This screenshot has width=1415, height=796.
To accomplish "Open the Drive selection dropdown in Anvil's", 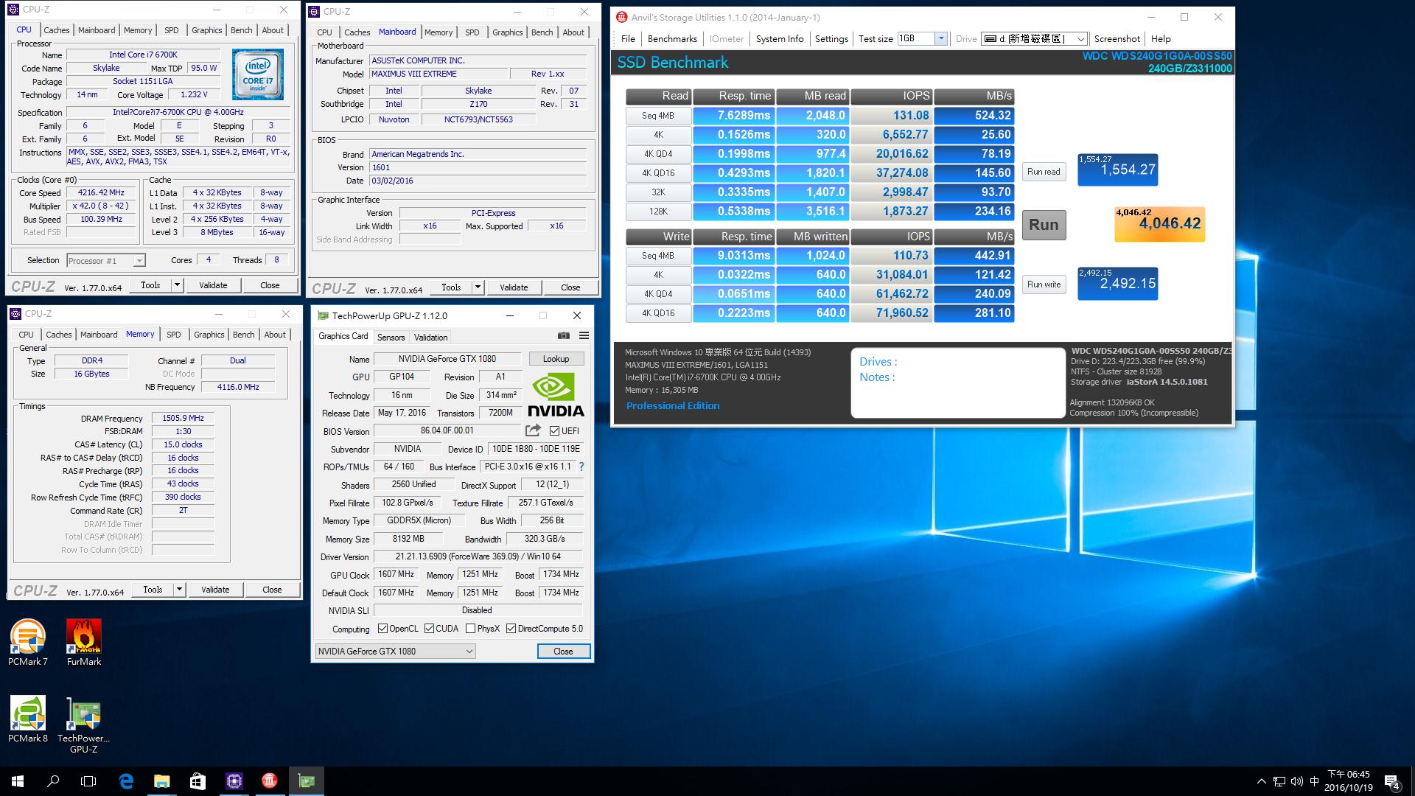I will coord(1080,39).
